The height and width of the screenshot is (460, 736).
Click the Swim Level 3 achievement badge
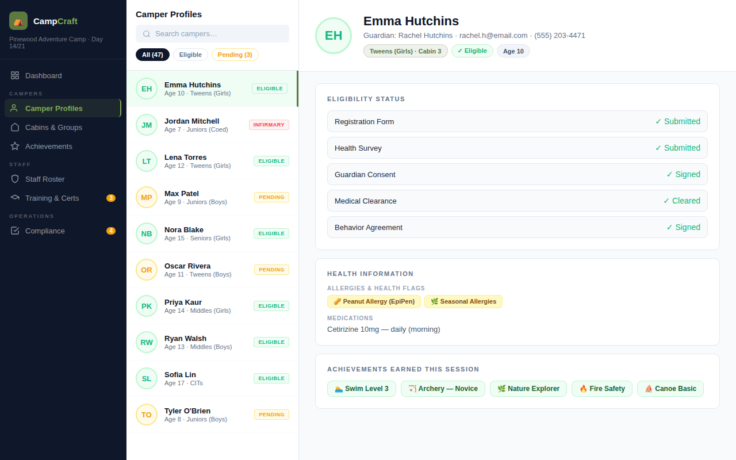[362, 389]
